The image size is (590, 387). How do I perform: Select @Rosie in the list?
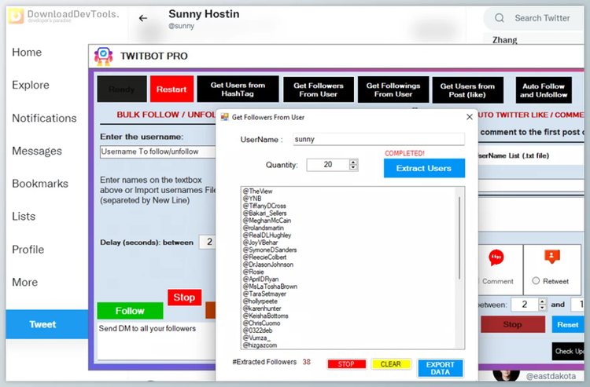[253, 272]
